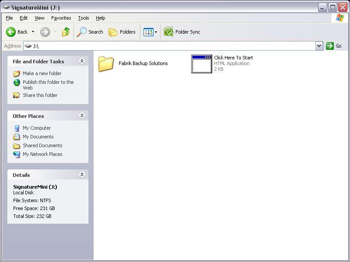Click the drive icon in Address bar
Image resolution: width=350 pixels, height=262 pixels.
[x=28, y=46]
